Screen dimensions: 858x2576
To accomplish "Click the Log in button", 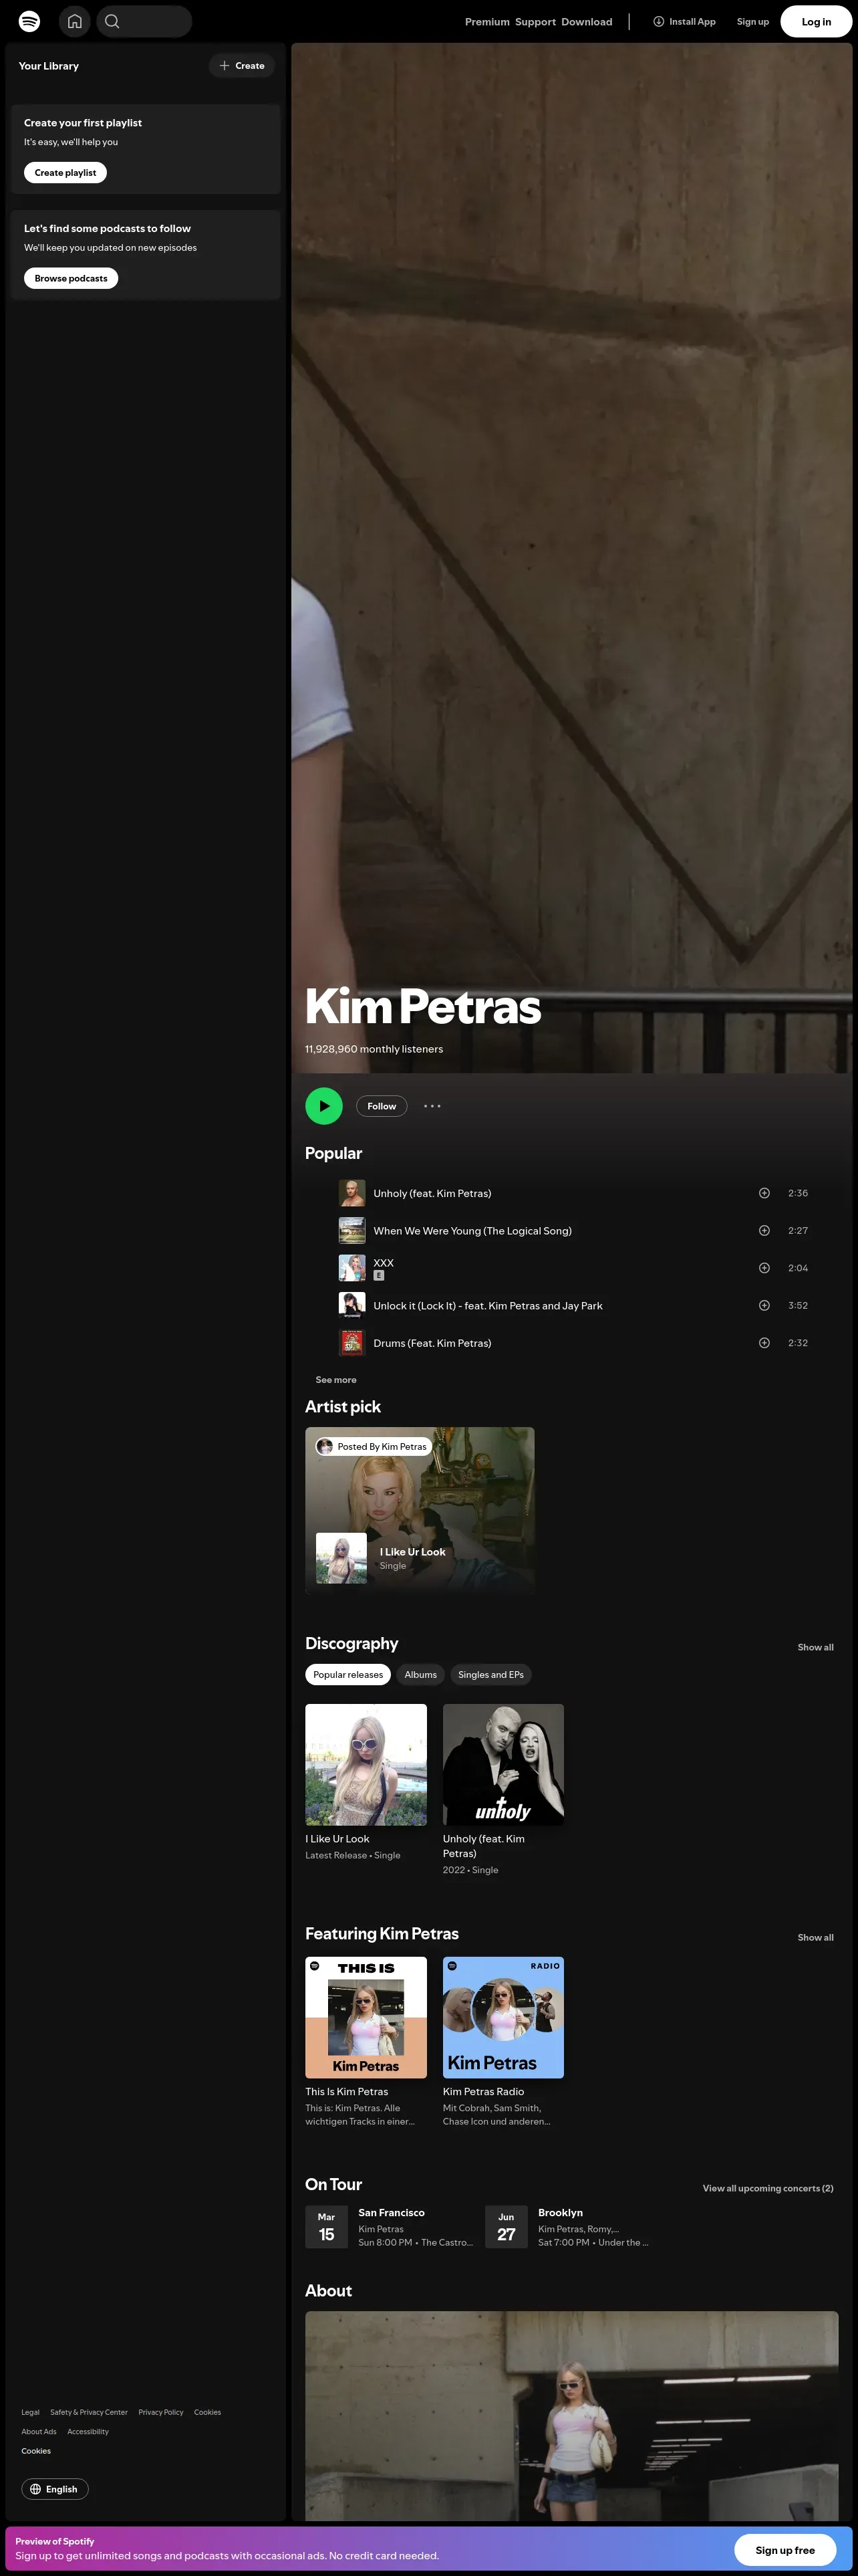I will (816, 21).
